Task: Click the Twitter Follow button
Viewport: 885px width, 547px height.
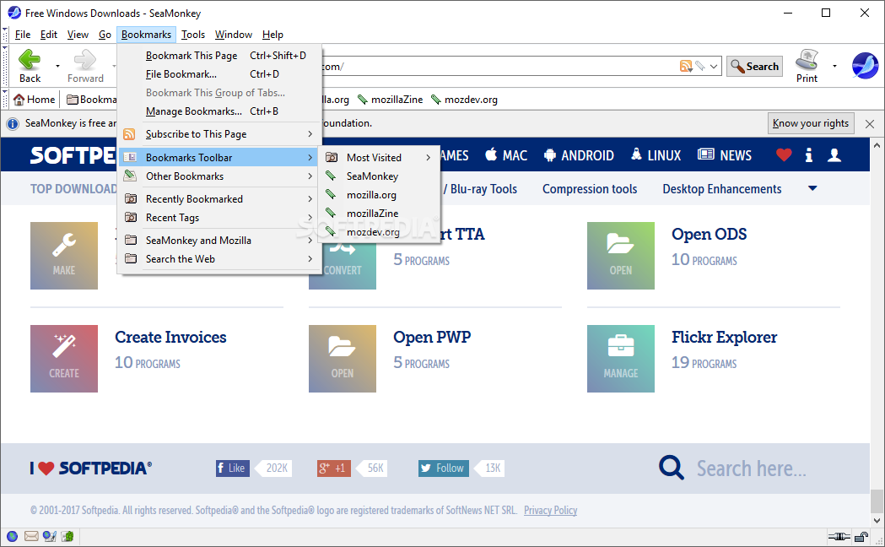Action: [x=444, y=468]
